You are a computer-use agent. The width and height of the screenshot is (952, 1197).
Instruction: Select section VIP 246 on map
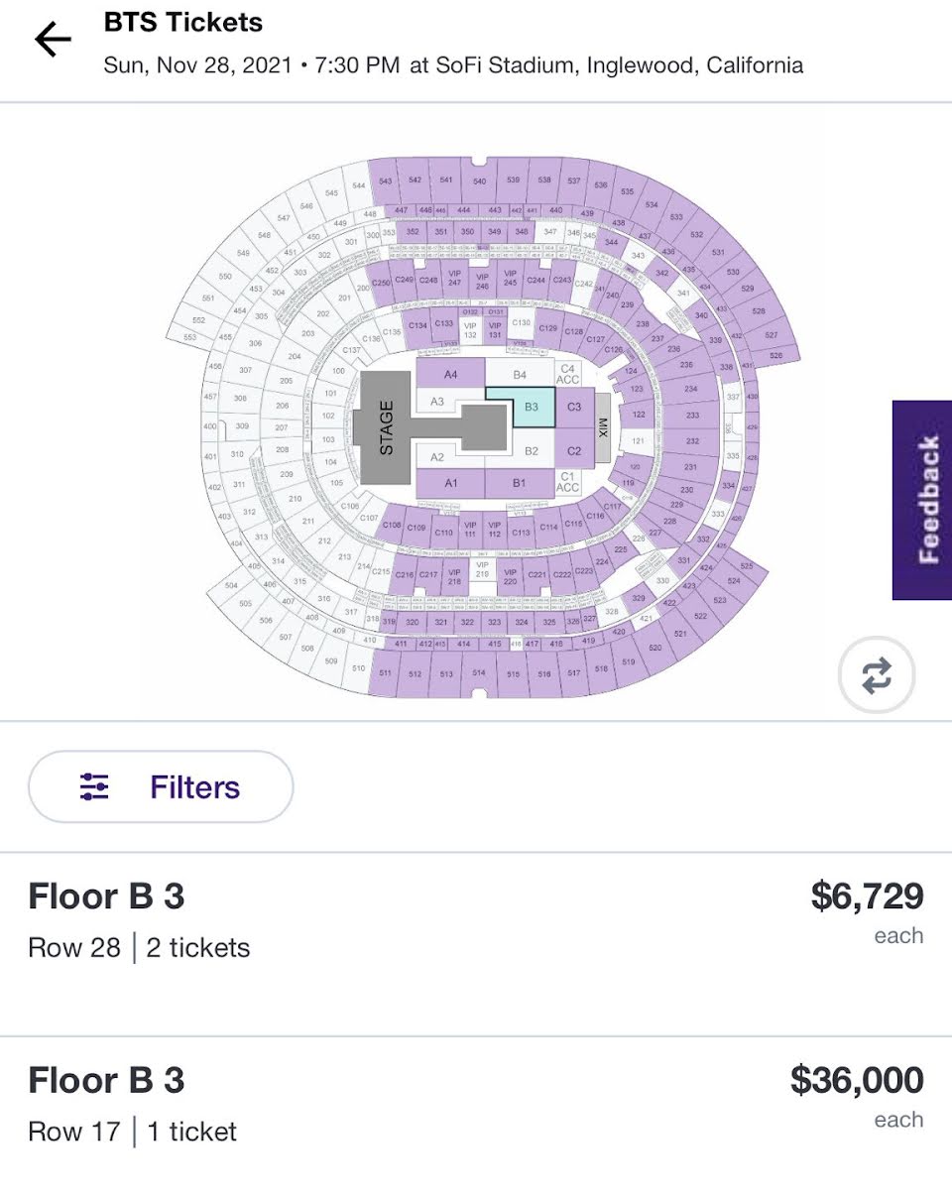click(x=482, y=280)
